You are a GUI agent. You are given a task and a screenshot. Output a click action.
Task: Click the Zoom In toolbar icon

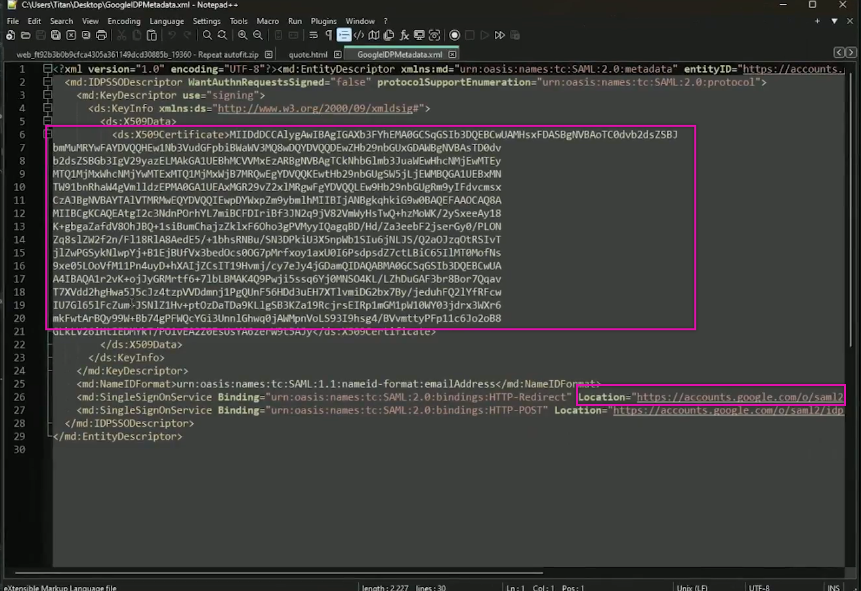coord(243,35)
